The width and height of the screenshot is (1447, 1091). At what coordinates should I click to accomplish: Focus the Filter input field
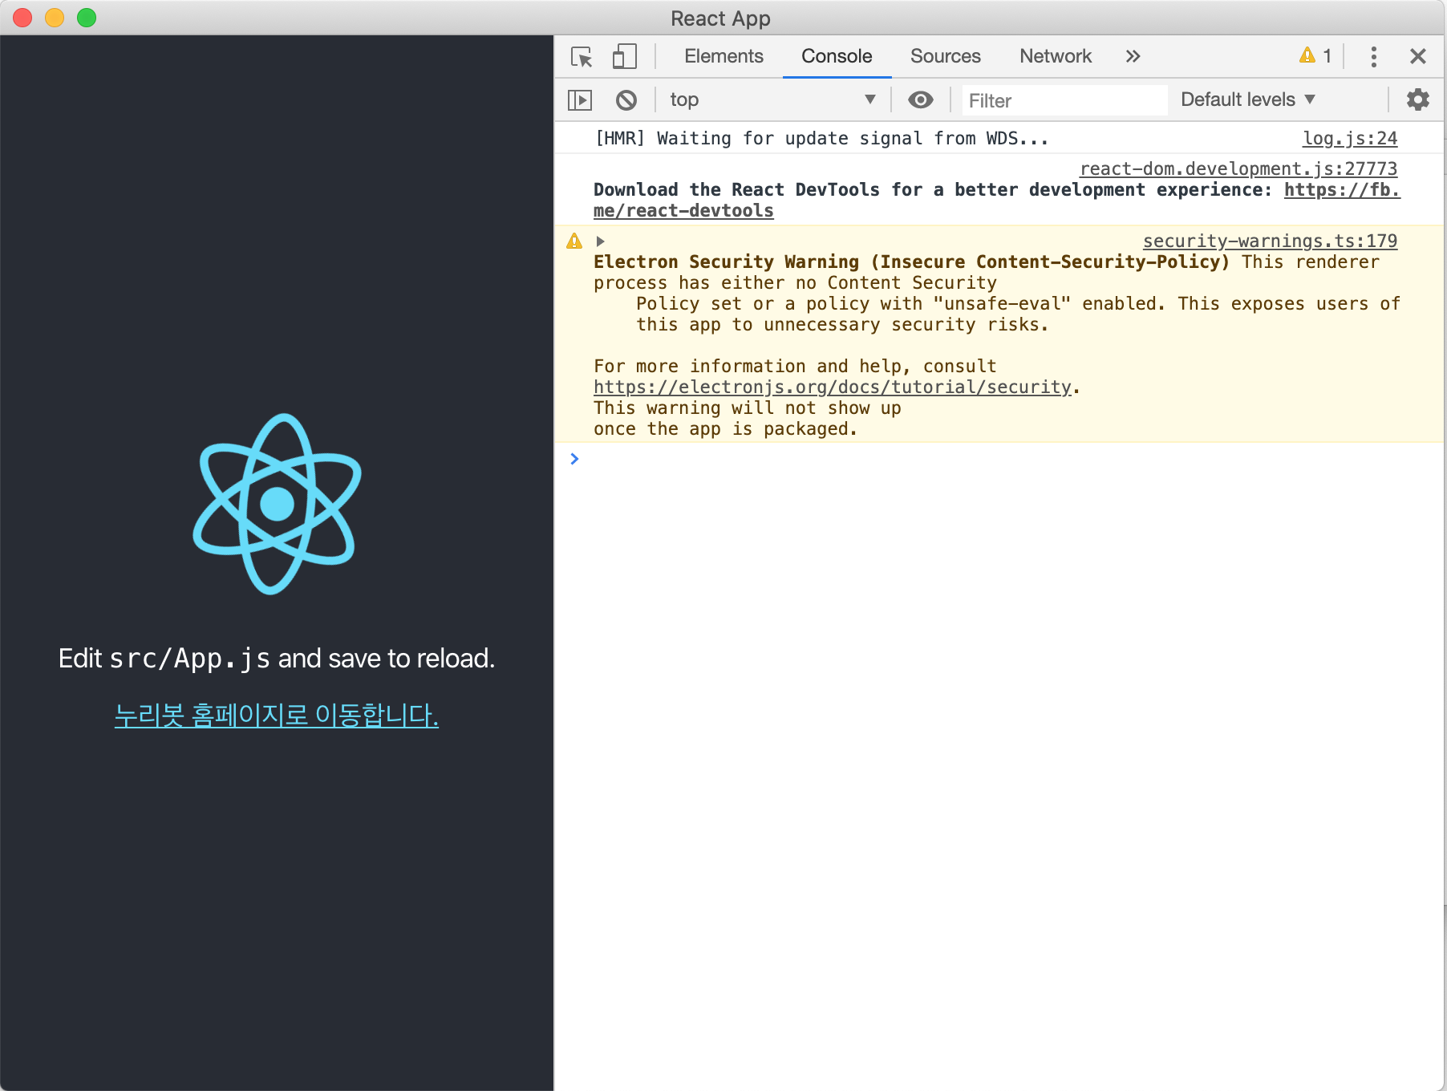click(x=1064, y=100)
